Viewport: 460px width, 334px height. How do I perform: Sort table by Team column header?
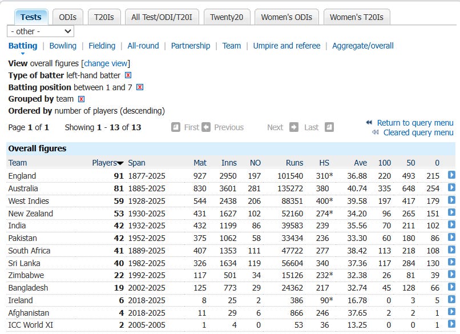click(18, 163)
